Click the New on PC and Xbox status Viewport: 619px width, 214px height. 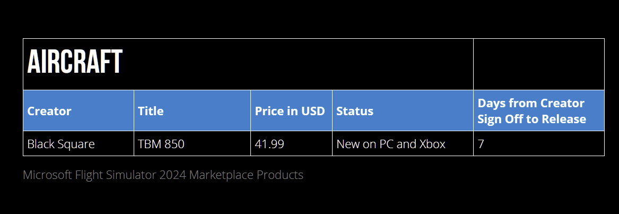click(391, 144)
